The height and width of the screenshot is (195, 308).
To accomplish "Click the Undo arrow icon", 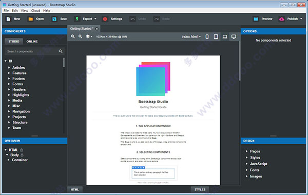I will 132,19.
